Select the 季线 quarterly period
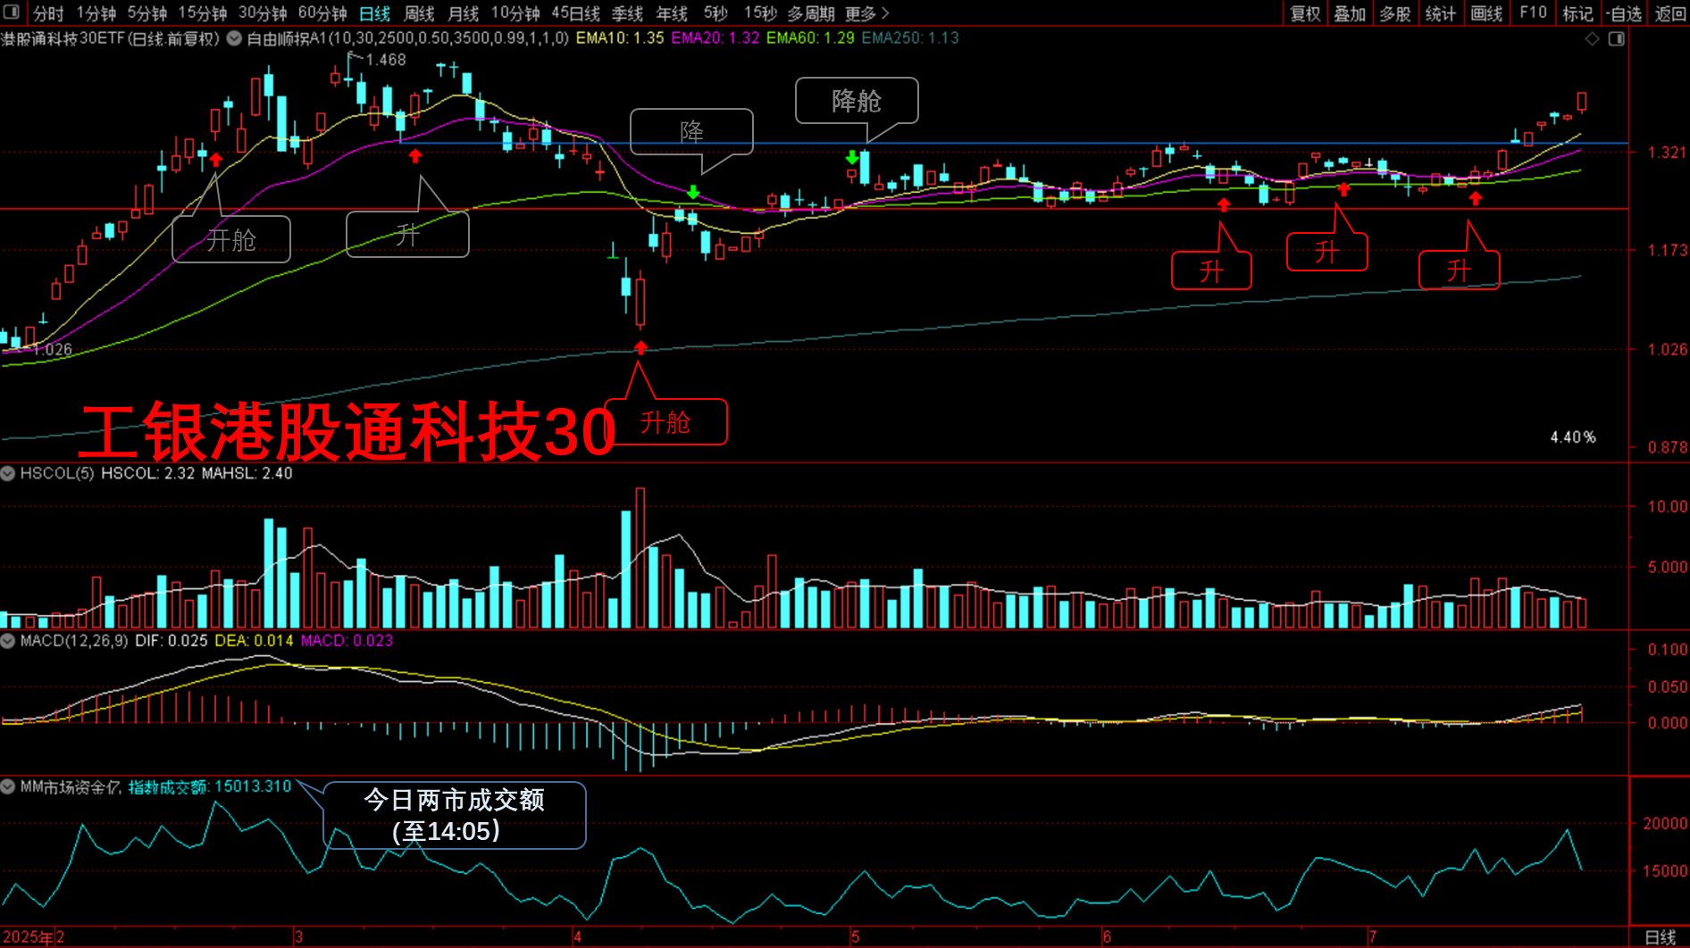1690x948 pixels. point(627,13)
